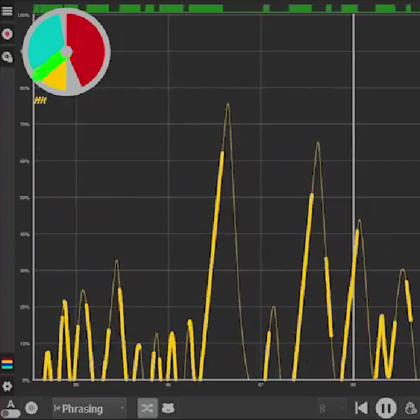Click the vertical white playhead line
This screenshot has width=420, height=420.
(x=353, y=197)
